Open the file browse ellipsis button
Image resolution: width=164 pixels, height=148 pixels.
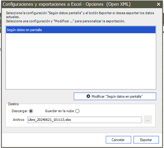(148, 120)
